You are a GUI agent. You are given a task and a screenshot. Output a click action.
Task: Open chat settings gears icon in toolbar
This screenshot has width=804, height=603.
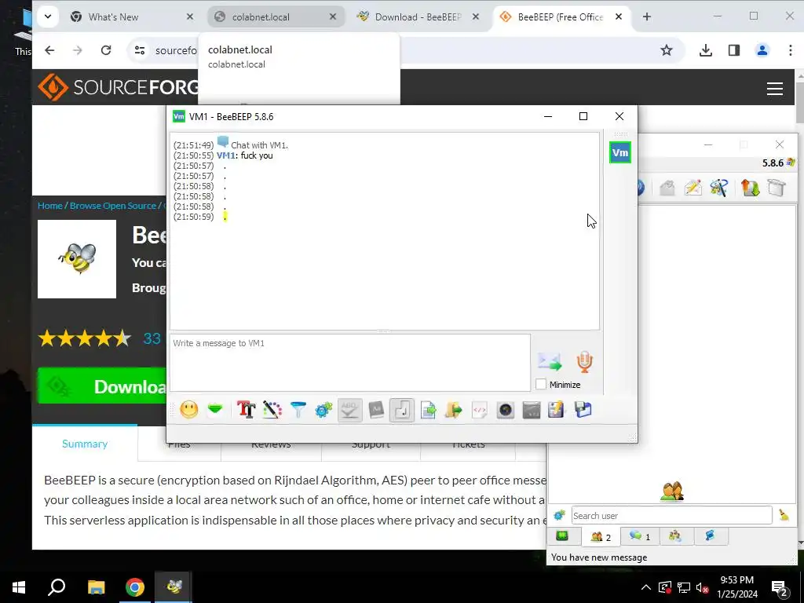pos(323,410)
